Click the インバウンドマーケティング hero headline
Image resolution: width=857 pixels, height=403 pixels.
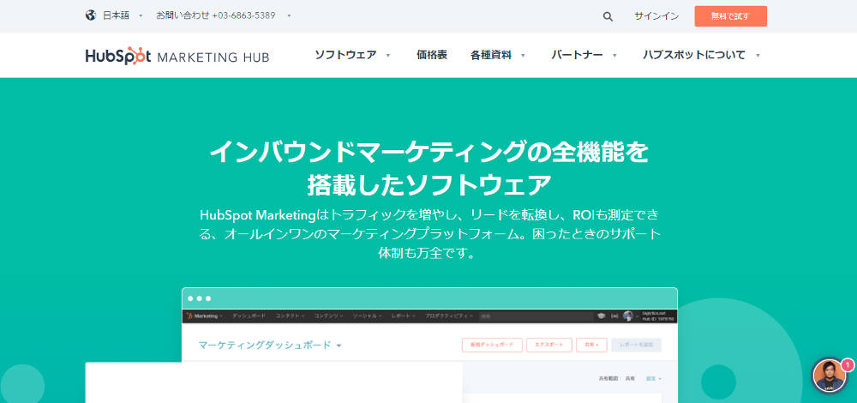pos(428,168)
